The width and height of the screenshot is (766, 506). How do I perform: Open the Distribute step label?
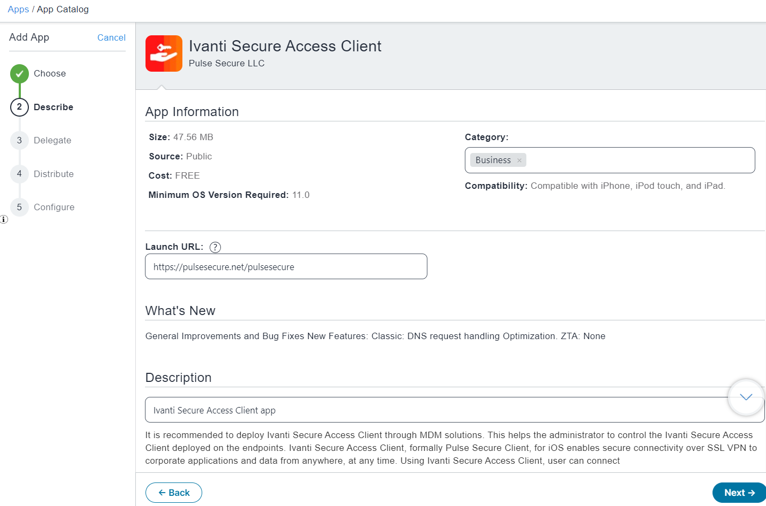click(x=53, y=174)
